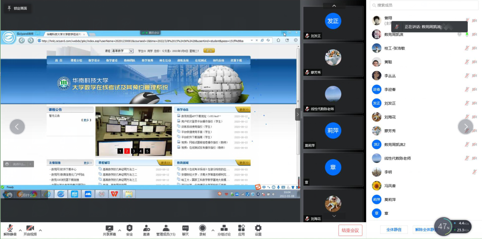
Task: Open the 安全 security shield menu
Action: coord(130,230)
